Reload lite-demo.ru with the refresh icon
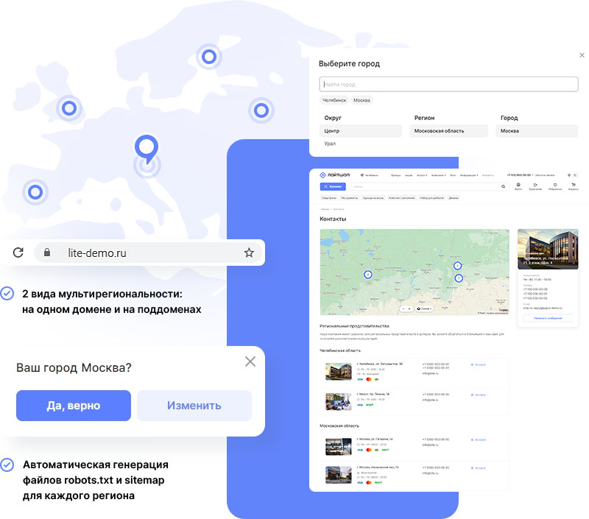 tap(18, 252)
